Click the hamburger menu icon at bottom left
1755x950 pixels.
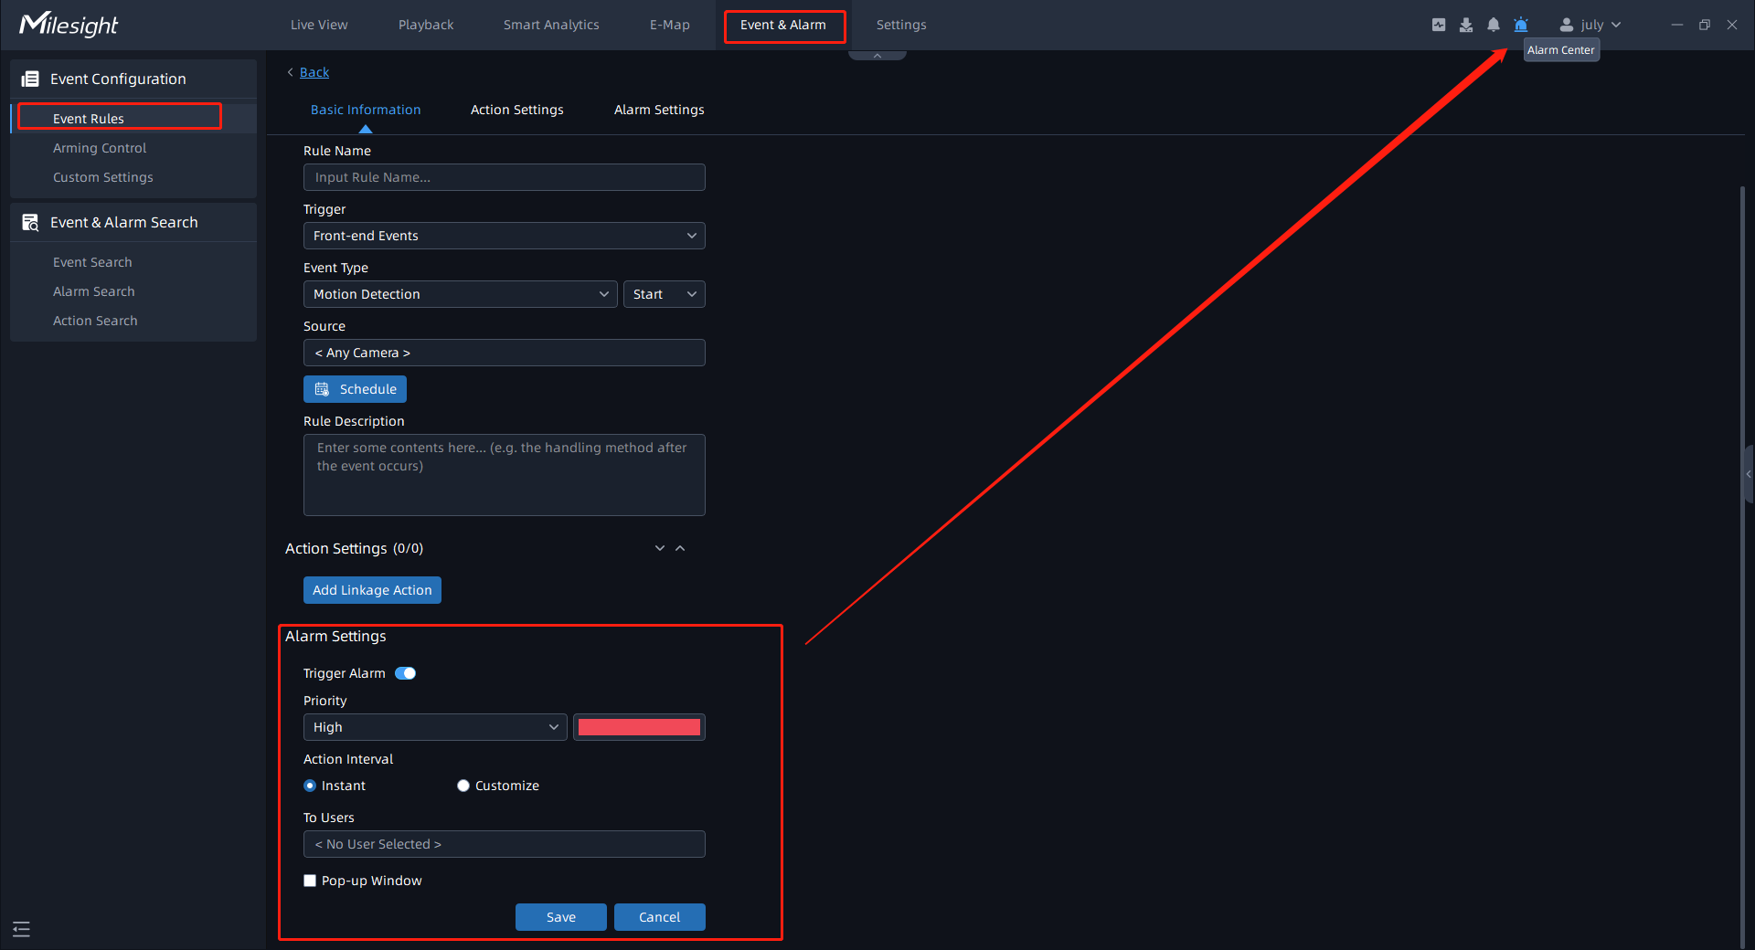coord(22,929)
